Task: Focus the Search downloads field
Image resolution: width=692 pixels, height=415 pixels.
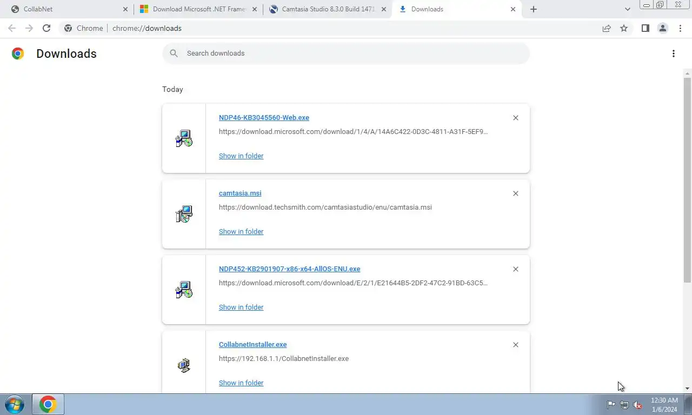Action: tap(346, 53)
